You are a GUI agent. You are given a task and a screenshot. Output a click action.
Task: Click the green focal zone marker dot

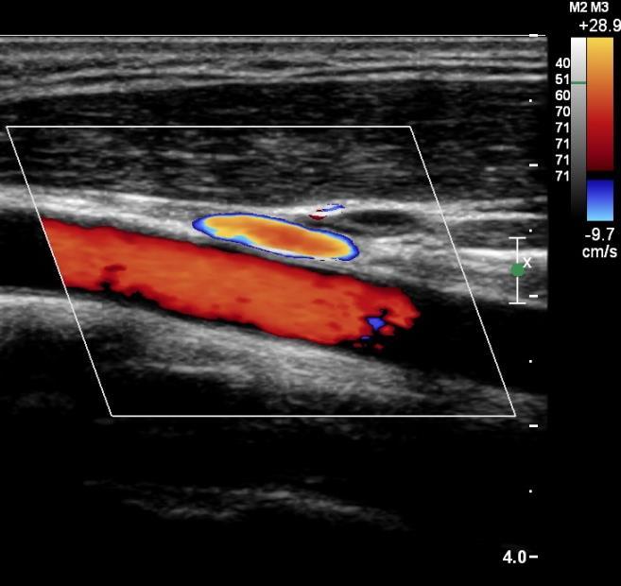pyautogui.click(x=517, y=270)
